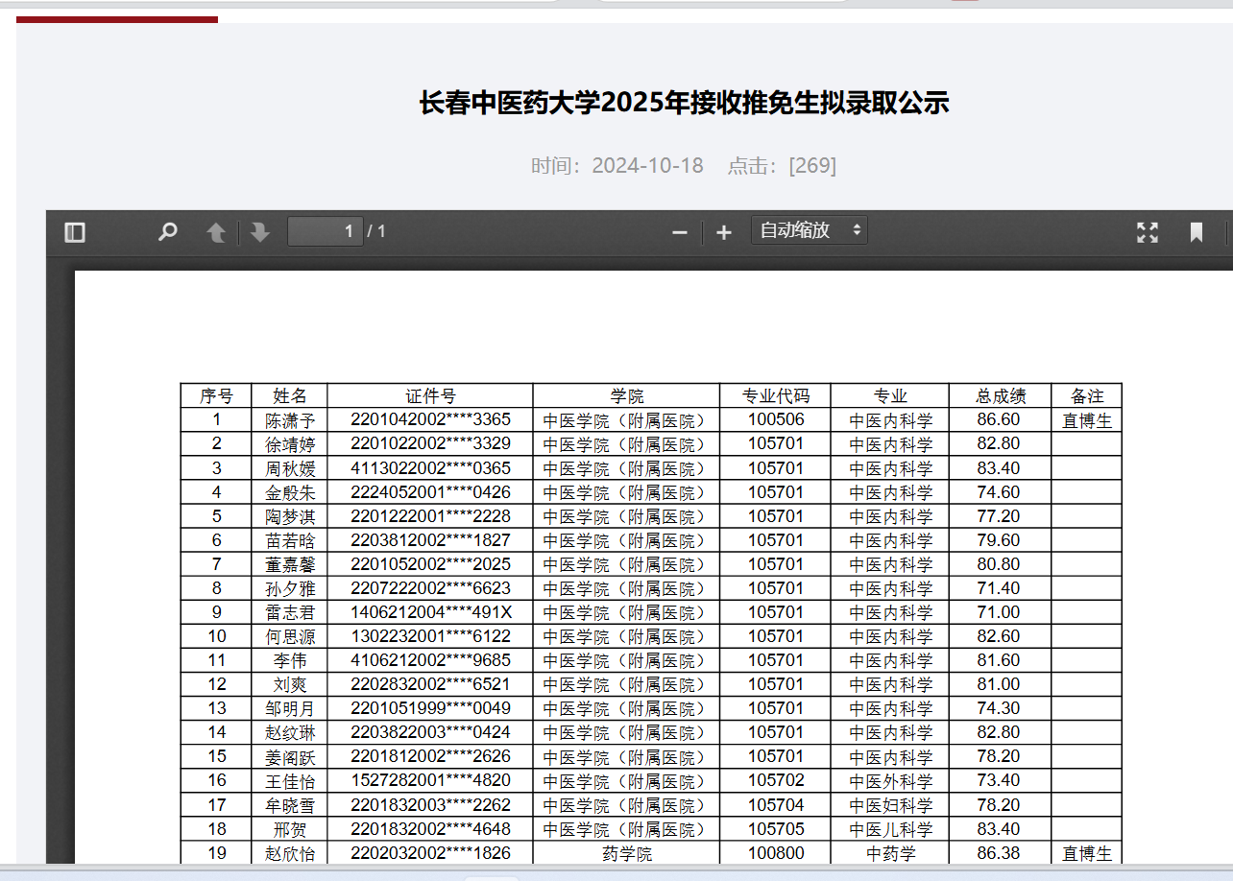The height and width of the screenshot is (881, 1233).
Task: Click ID number 1406212004****491X
Action: pos(430,611)
